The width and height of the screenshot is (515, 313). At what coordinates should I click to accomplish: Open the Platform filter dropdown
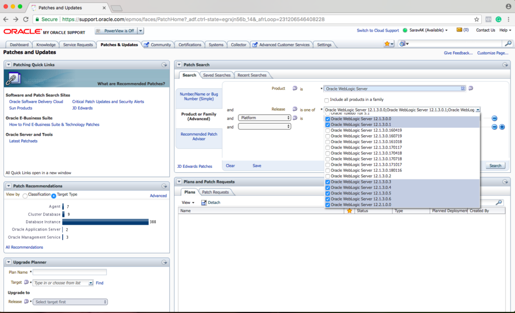(265, 118)
